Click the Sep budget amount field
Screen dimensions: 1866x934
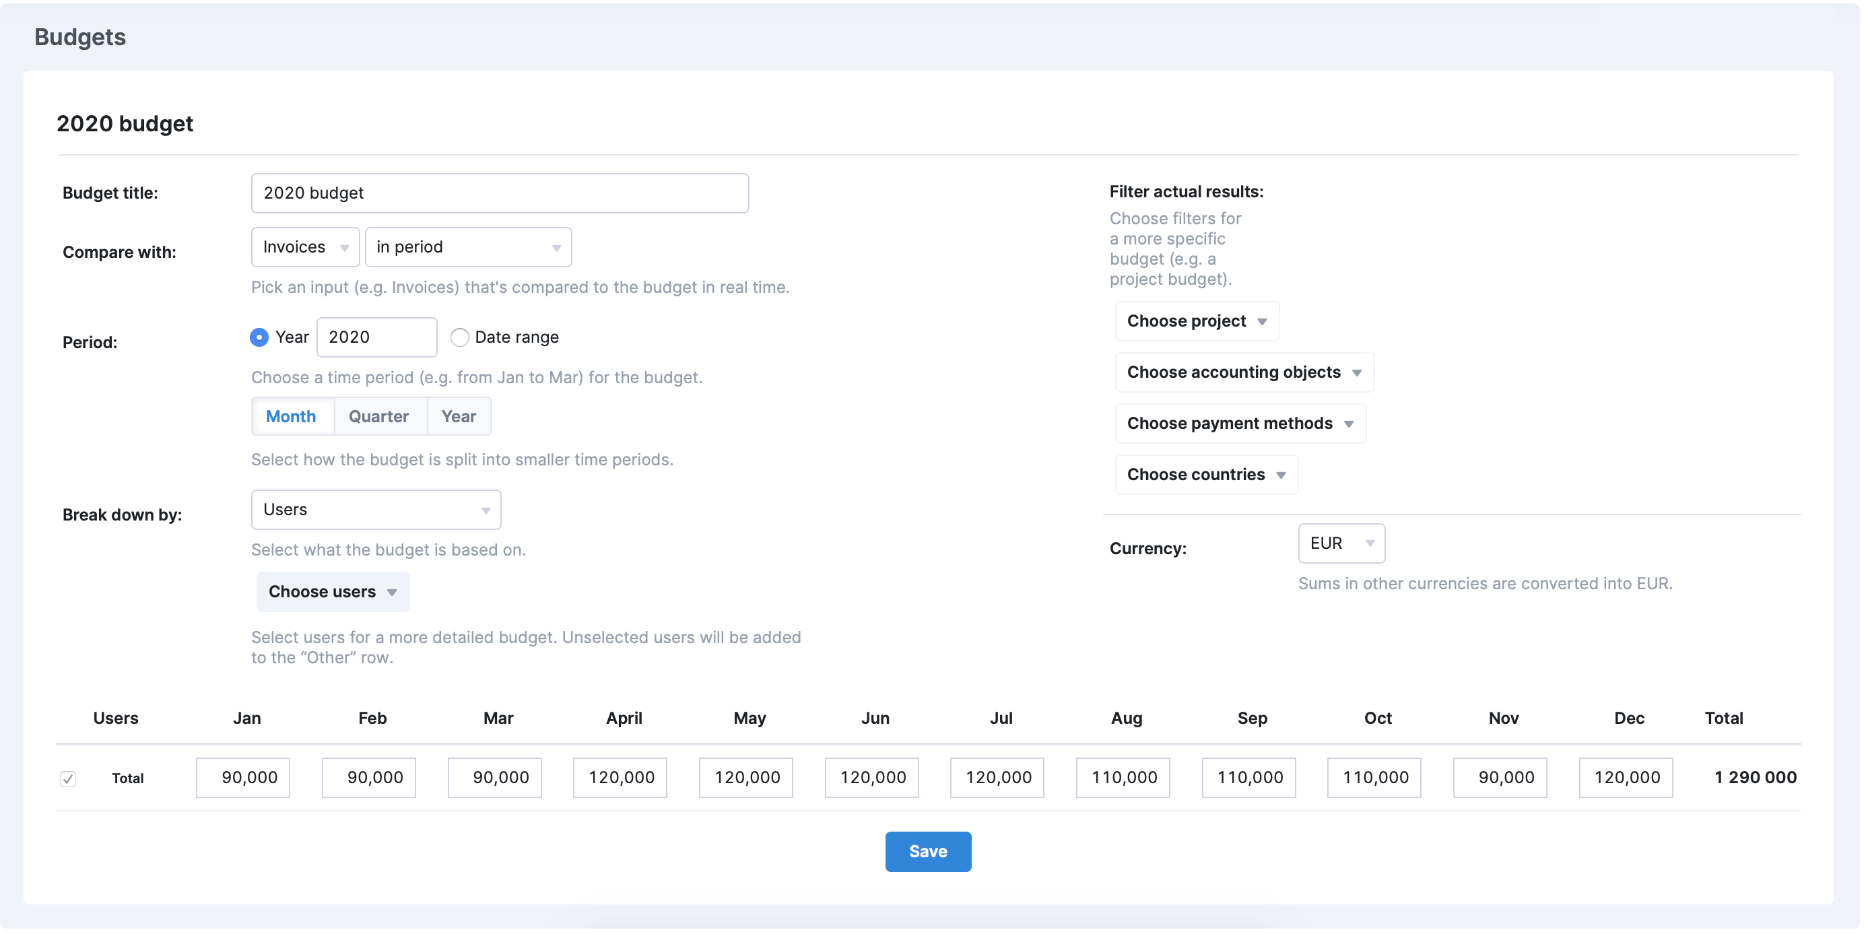point(1250,778)
